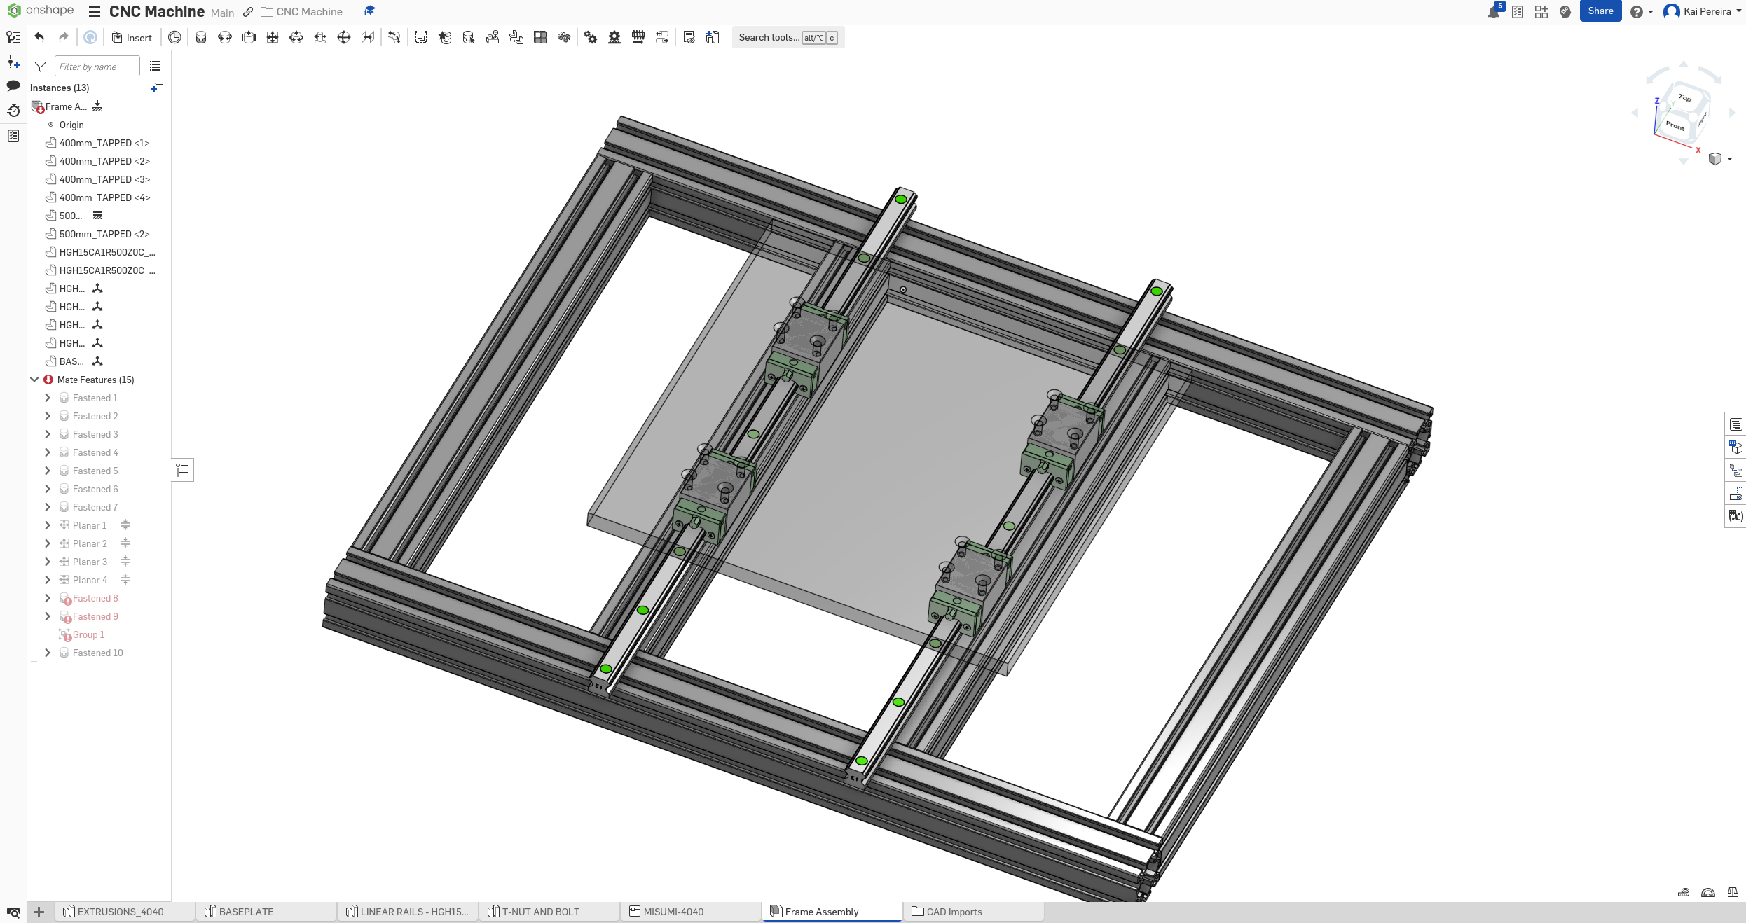Open the comments speech bubble panel
Screen dimensions: 1746x923
tap(13, 85)
